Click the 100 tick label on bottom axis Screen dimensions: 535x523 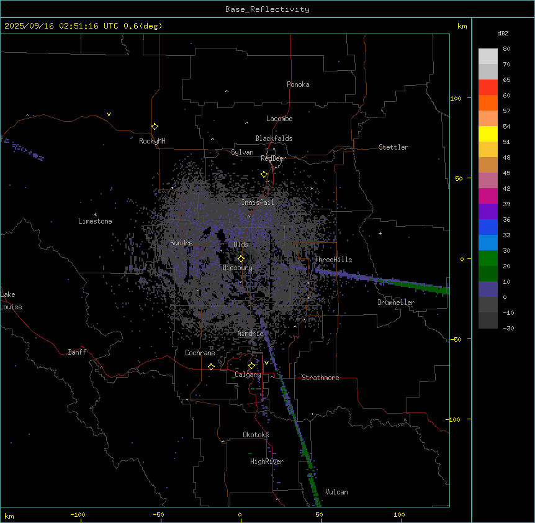pos(399,514)
